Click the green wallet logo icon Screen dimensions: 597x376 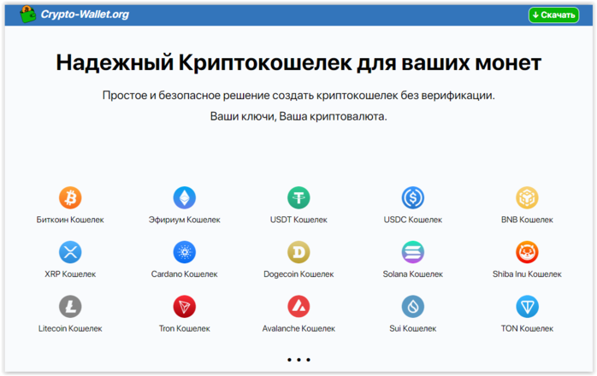pos(27,15)
